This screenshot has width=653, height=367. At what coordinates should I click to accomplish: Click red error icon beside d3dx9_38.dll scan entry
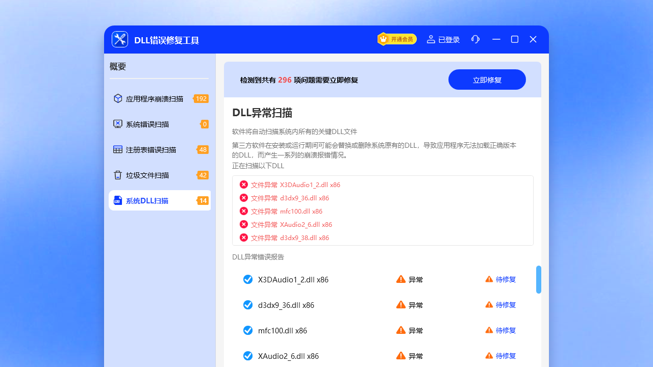pos(244,238)
